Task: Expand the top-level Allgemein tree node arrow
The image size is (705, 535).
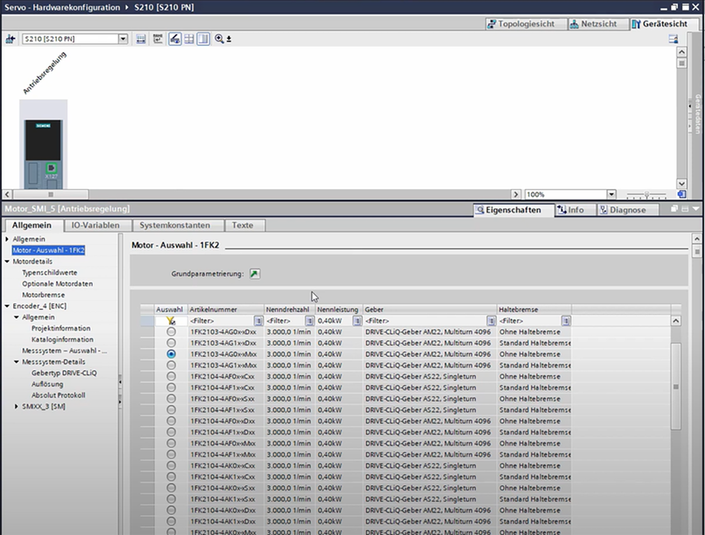Action: (x=7, y=239)
